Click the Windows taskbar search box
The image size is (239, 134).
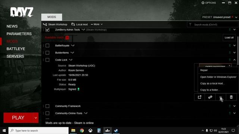38,131
